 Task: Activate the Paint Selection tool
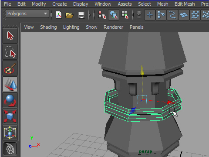pos(10,68)
